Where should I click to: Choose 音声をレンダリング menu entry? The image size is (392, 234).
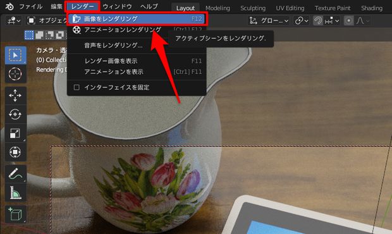click(113, 46)
